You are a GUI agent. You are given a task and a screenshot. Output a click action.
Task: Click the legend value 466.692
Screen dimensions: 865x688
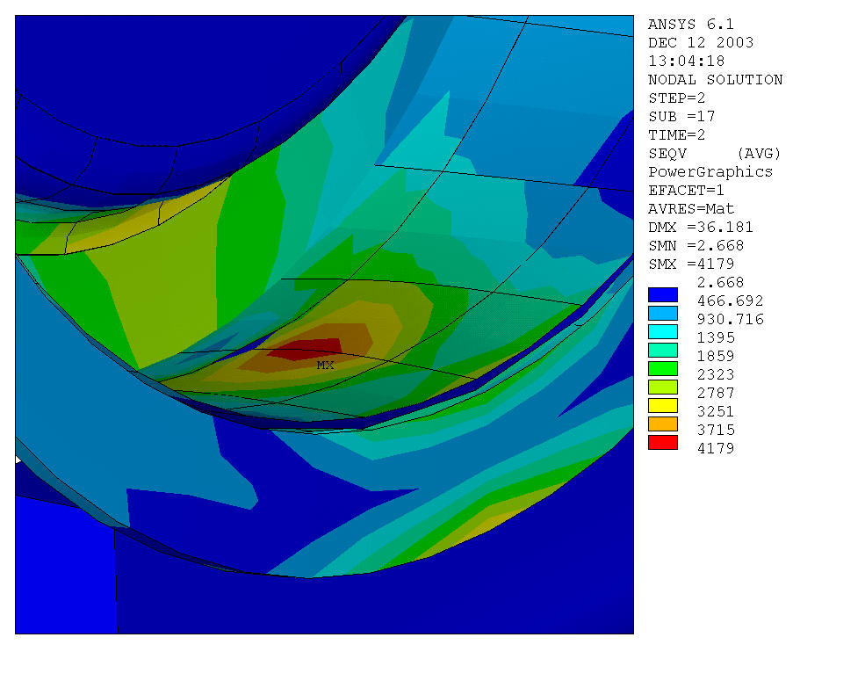point(731,301)
